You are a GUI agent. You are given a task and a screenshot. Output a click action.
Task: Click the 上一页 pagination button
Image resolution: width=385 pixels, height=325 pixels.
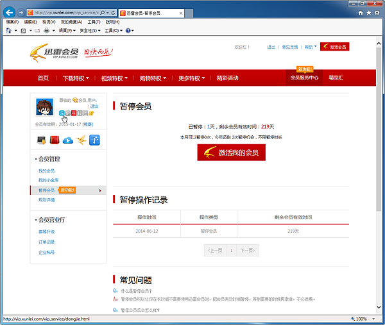pos(215,251)
